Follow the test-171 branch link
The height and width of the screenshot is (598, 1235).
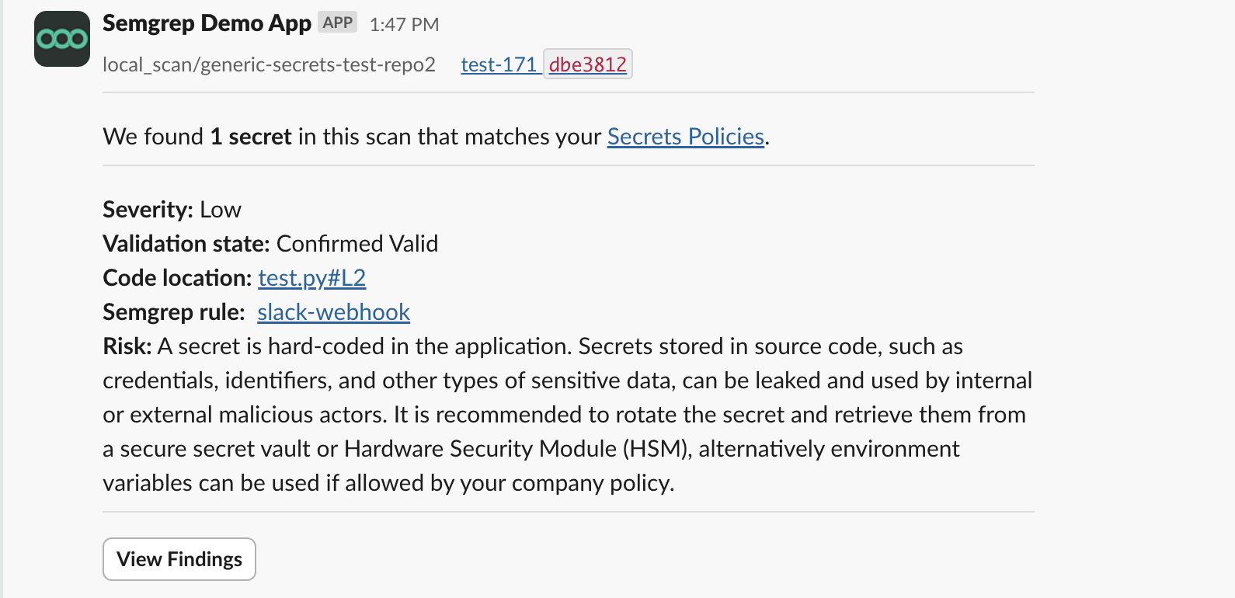499,65
